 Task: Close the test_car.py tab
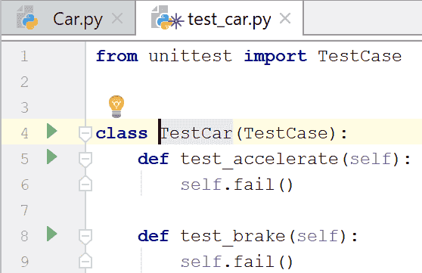285,19
